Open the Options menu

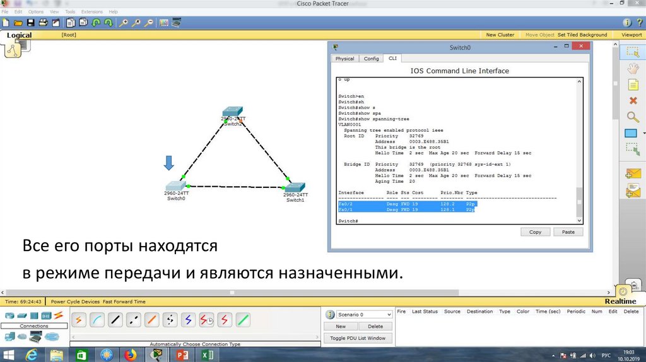(x=36, y=11)
